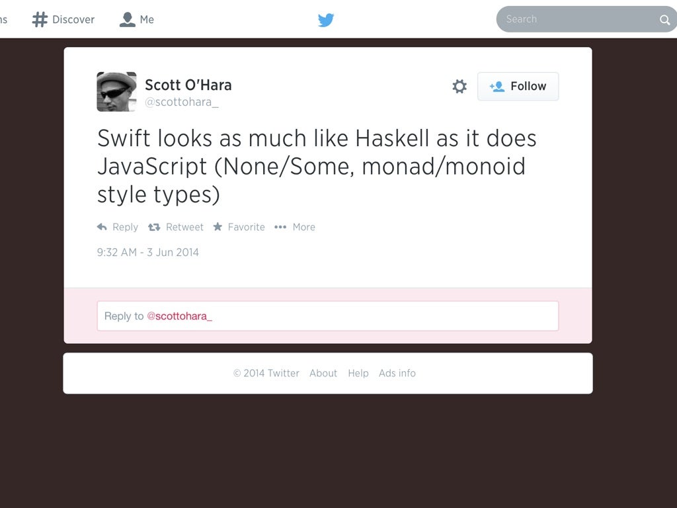Click the Twitter bird logo

[326, 20]
